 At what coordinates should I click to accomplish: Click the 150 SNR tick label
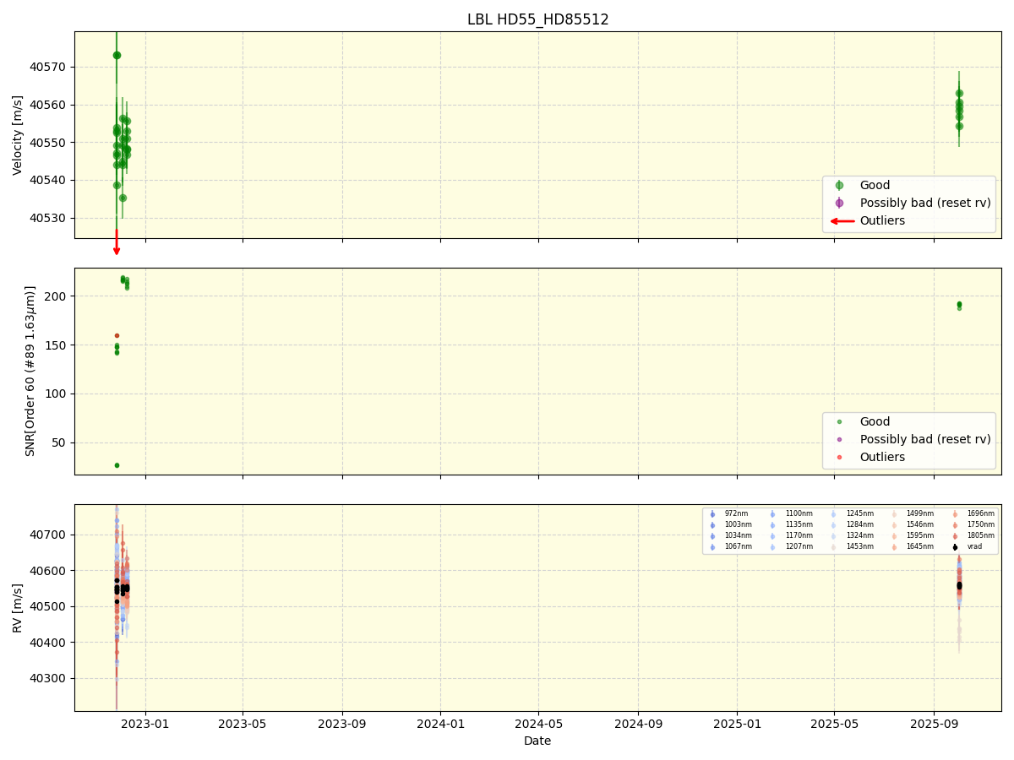coord(56,345)
